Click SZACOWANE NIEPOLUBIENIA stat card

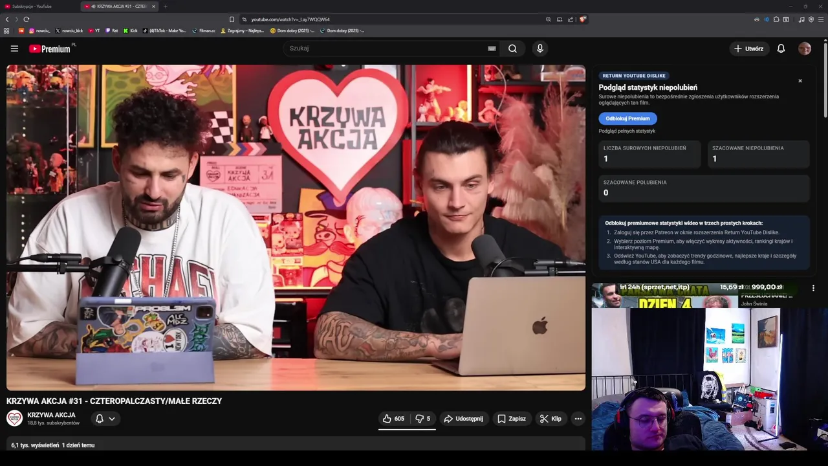coord(759,154)
